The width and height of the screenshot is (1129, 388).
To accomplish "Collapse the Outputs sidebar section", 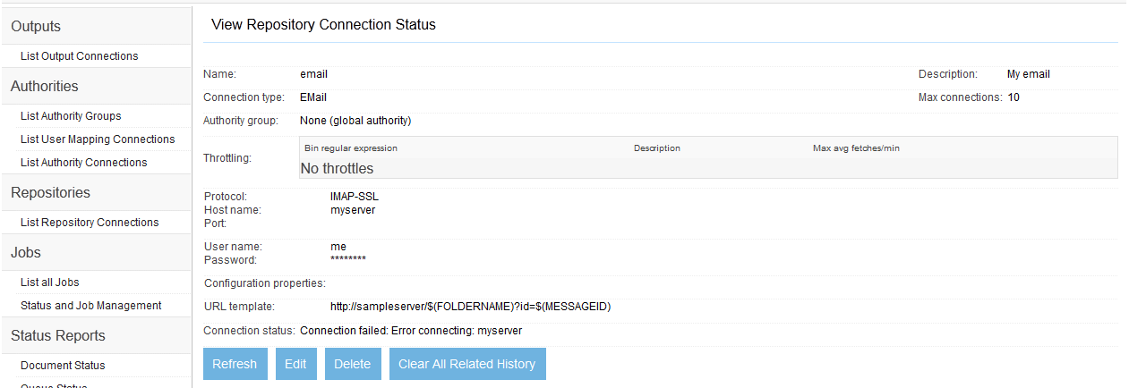I will click(36, 27).
